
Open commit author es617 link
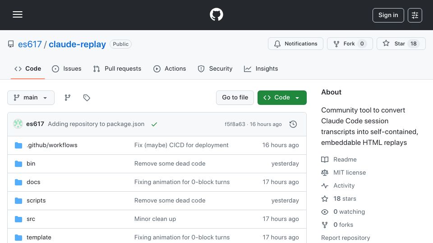pos(35,124)
